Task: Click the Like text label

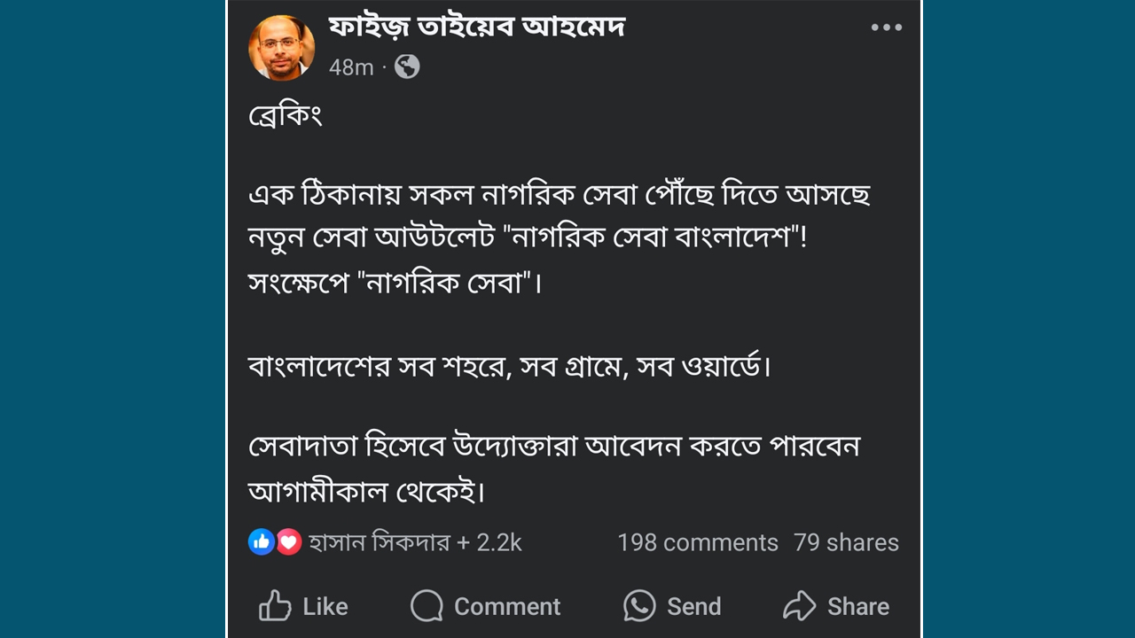Action: pos(325,606)
